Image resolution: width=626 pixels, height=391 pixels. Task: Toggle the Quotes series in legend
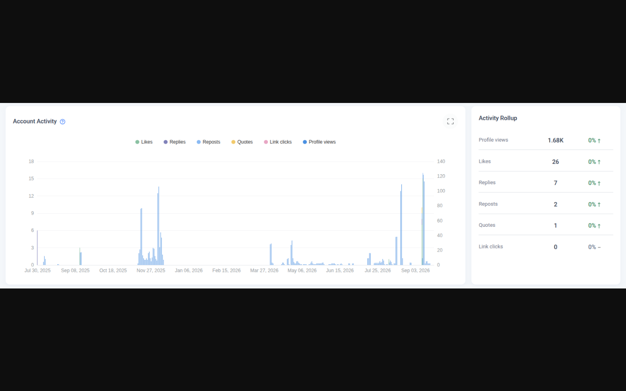click(x=242, y=142)
